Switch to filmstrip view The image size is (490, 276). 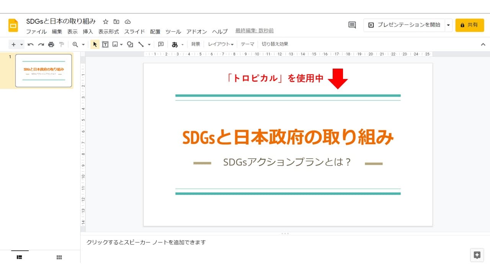point(20,257)
